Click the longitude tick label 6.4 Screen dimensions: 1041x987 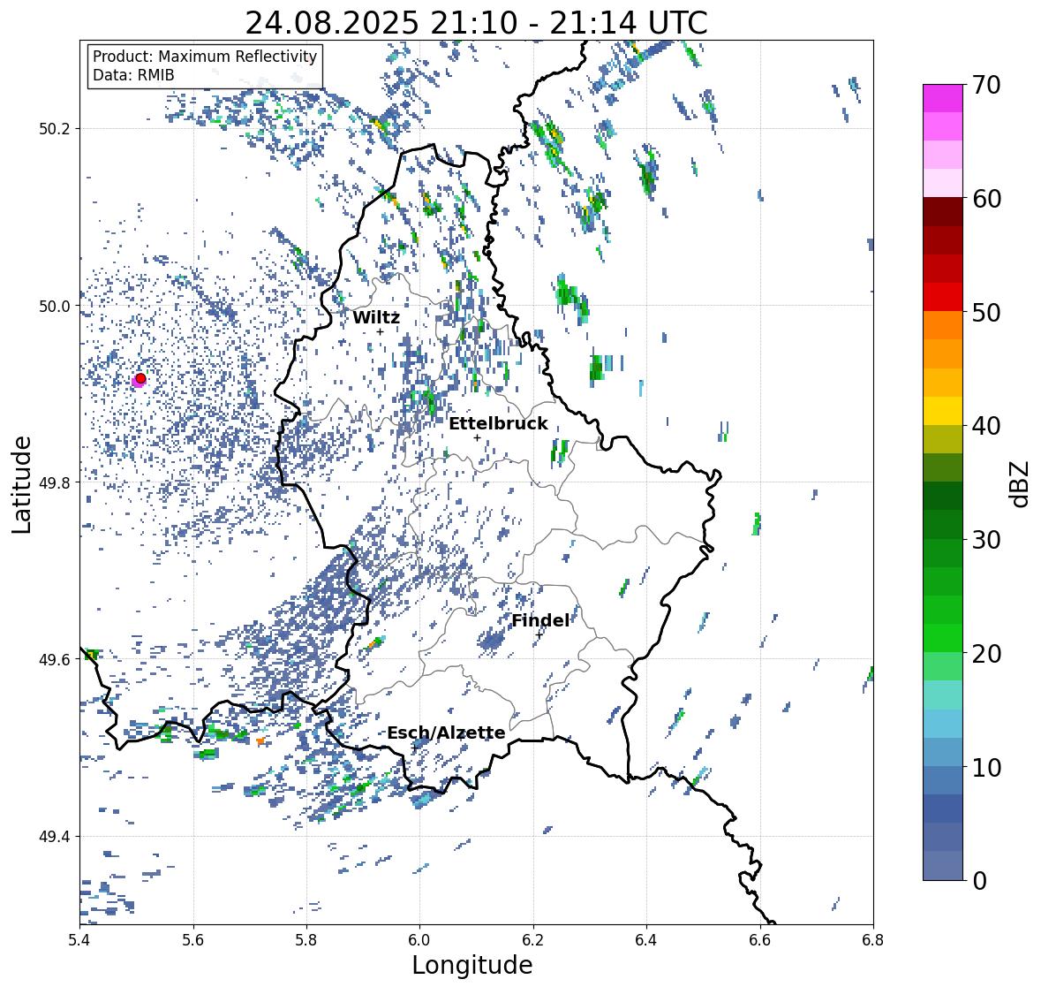tap(646, 940)
